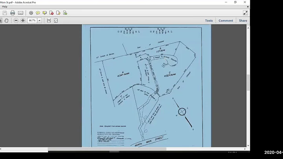Click the vertical scrollbar up arrow
283x159 pixels.
tap(248, 28)
